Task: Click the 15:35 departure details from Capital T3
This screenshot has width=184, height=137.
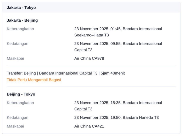Action: pyautogui.click(x=118, y=106)
